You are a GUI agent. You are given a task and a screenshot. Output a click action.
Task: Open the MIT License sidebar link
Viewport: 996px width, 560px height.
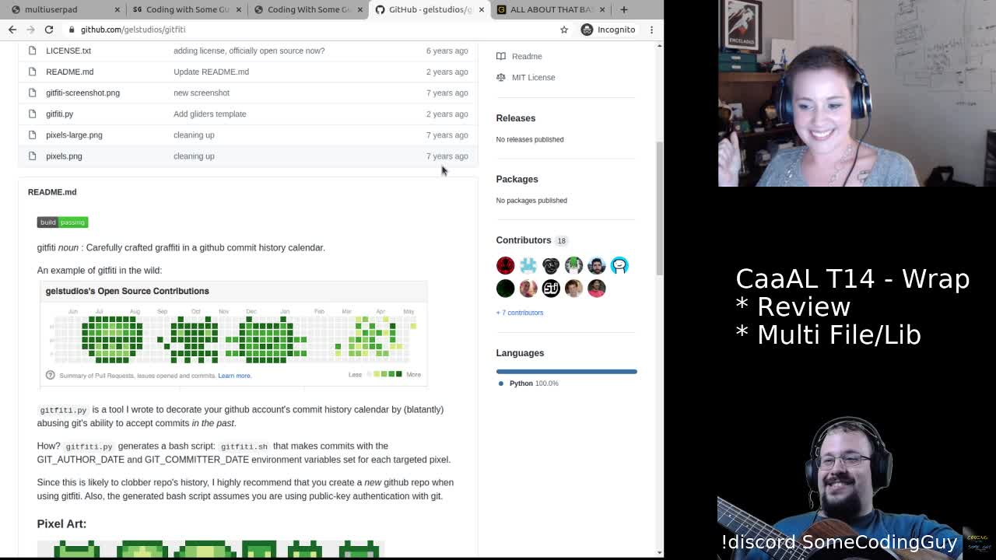click(533, 77)
